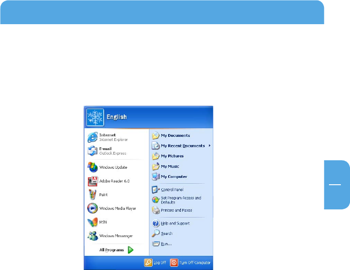Choose Adobe Reader 6.0 label
Viewport: 350px width, 270px height.
click(x=114, y=181)
